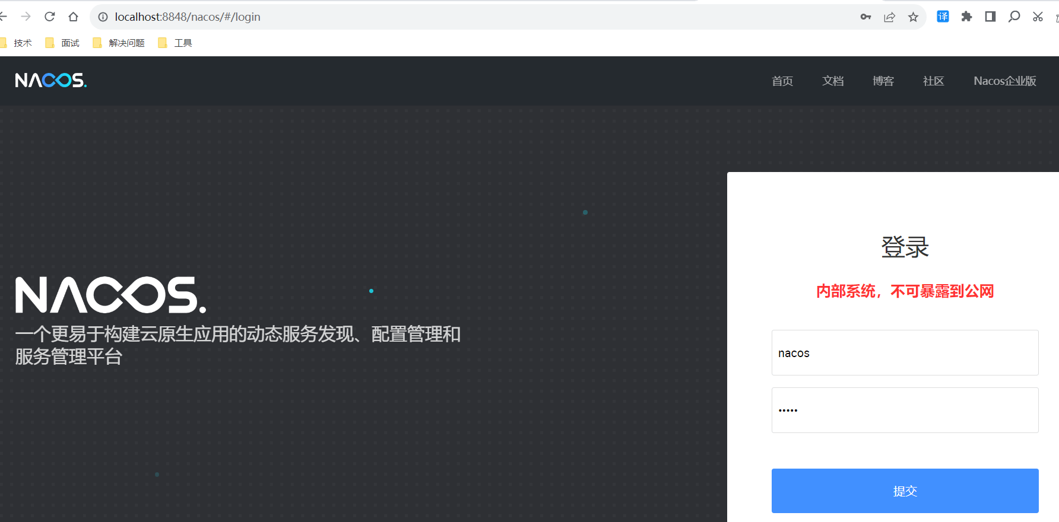Image resolution: width=1059 pixels, height=522 pixels.
Task: Share this page icon
Action: 889,17
